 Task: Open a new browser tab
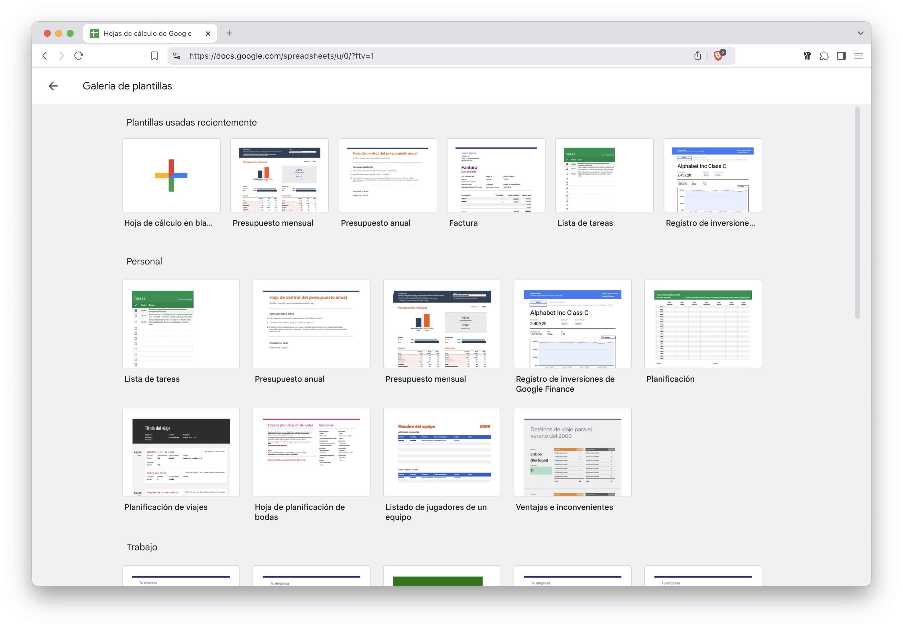point(229,33)
